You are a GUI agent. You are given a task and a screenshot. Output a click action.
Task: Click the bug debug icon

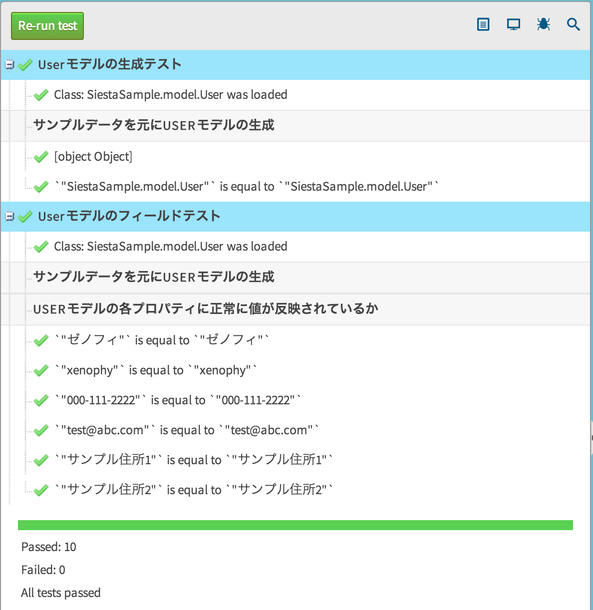pos(544,24)
